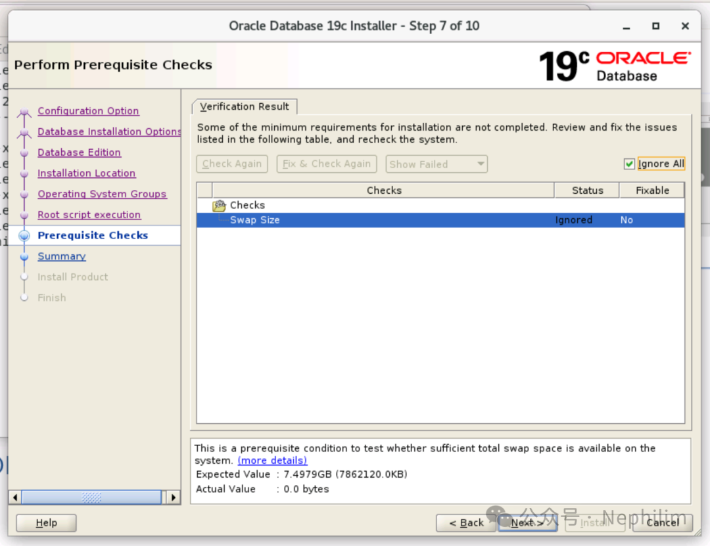
Task: Select the Swap Size check row
Action: click(440, 220)
